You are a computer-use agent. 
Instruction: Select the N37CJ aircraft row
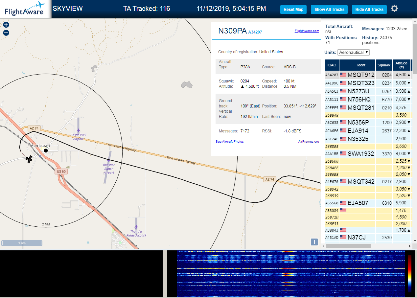click(x=368, y=237)
